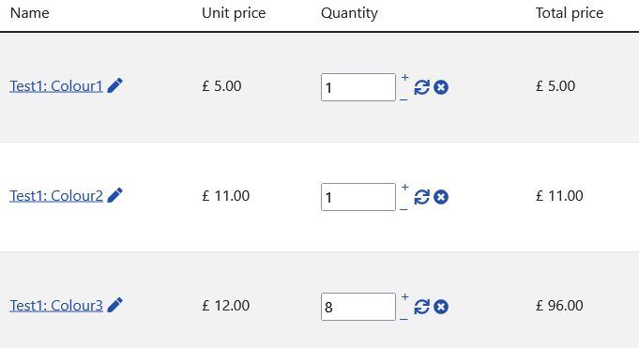Viewport: 639px width, 348px height.
Task: Remove Test1: Colour3 from the cart
Action: (x=441, y=307)
